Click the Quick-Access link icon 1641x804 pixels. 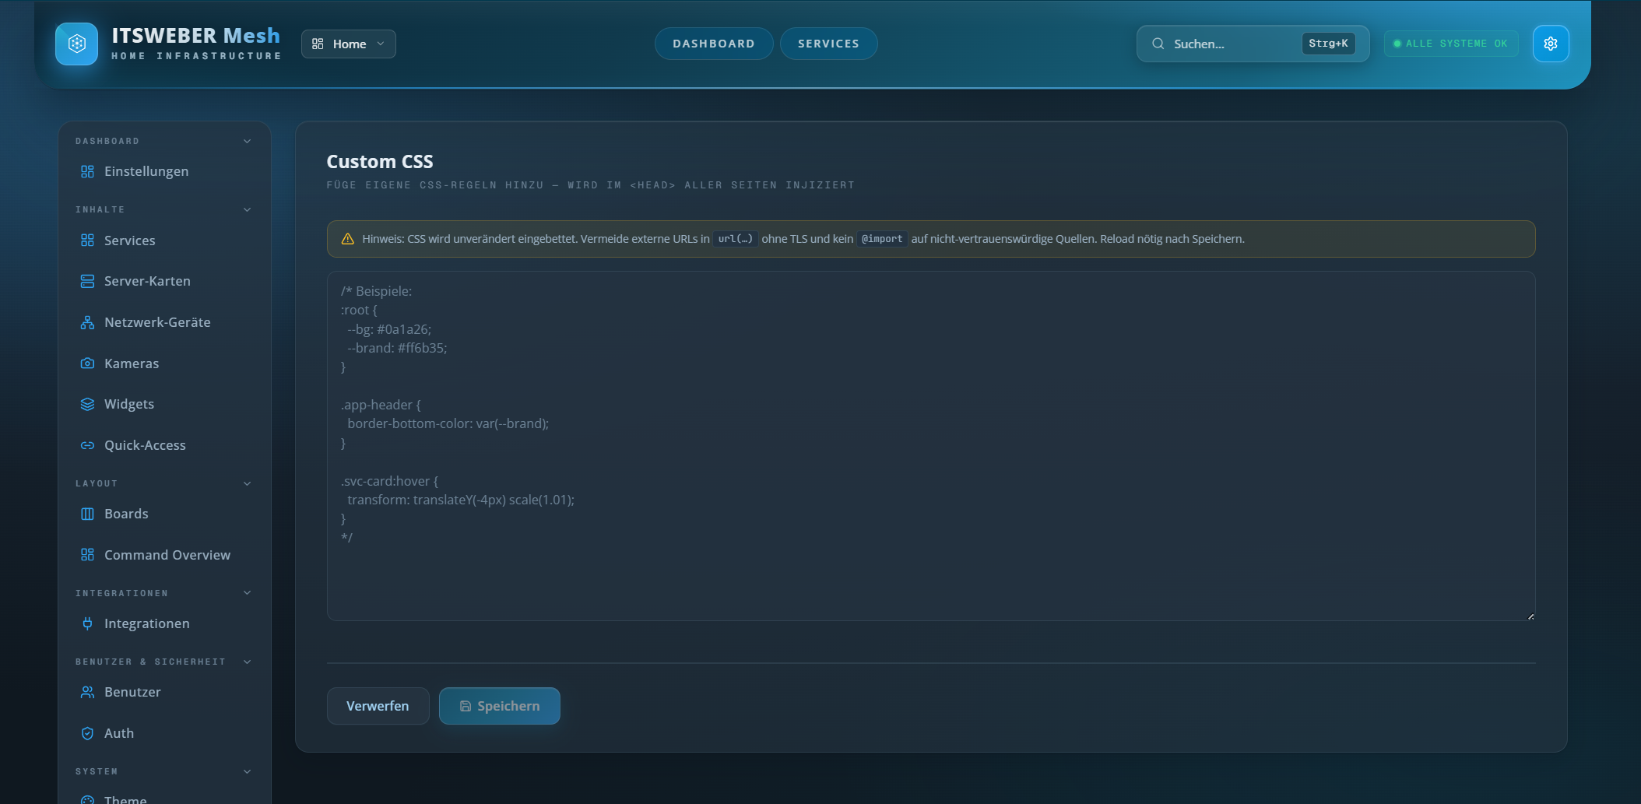[x=87, y=445]
